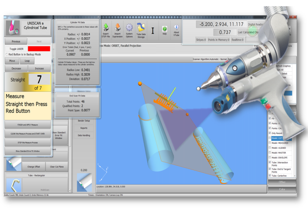Toggle the Model: MEASURED checkbox

269,144
